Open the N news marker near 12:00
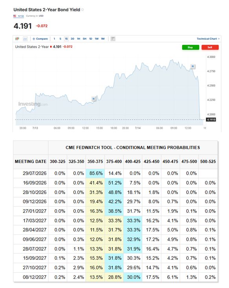229x288 pixels. point(94,99)
